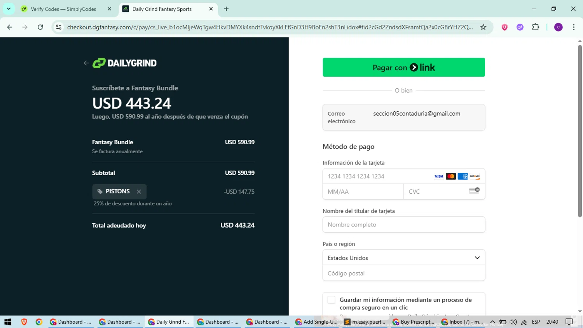Image resolution: width=583 pixels, height=328 pixels.
Task: Click the Visa card icon
Action: [439, 176]
